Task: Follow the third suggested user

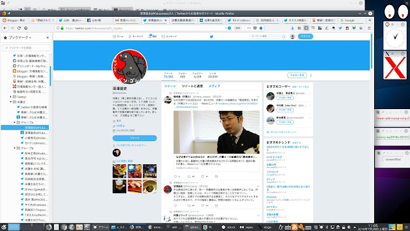Action: 284,123
